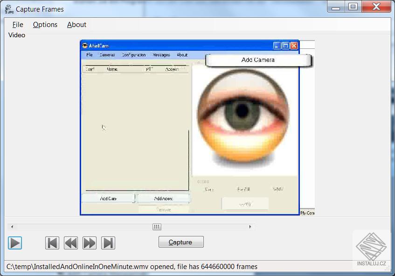Close the Capture Frames window
Image resolution: width=395 pixels, height=276 pixels.
pyautogui.click(x=376, y=7)
